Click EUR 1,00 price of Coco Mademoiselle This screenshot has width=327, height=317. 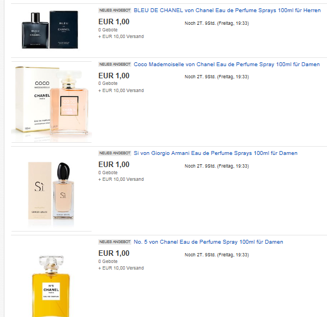[114, 76]
